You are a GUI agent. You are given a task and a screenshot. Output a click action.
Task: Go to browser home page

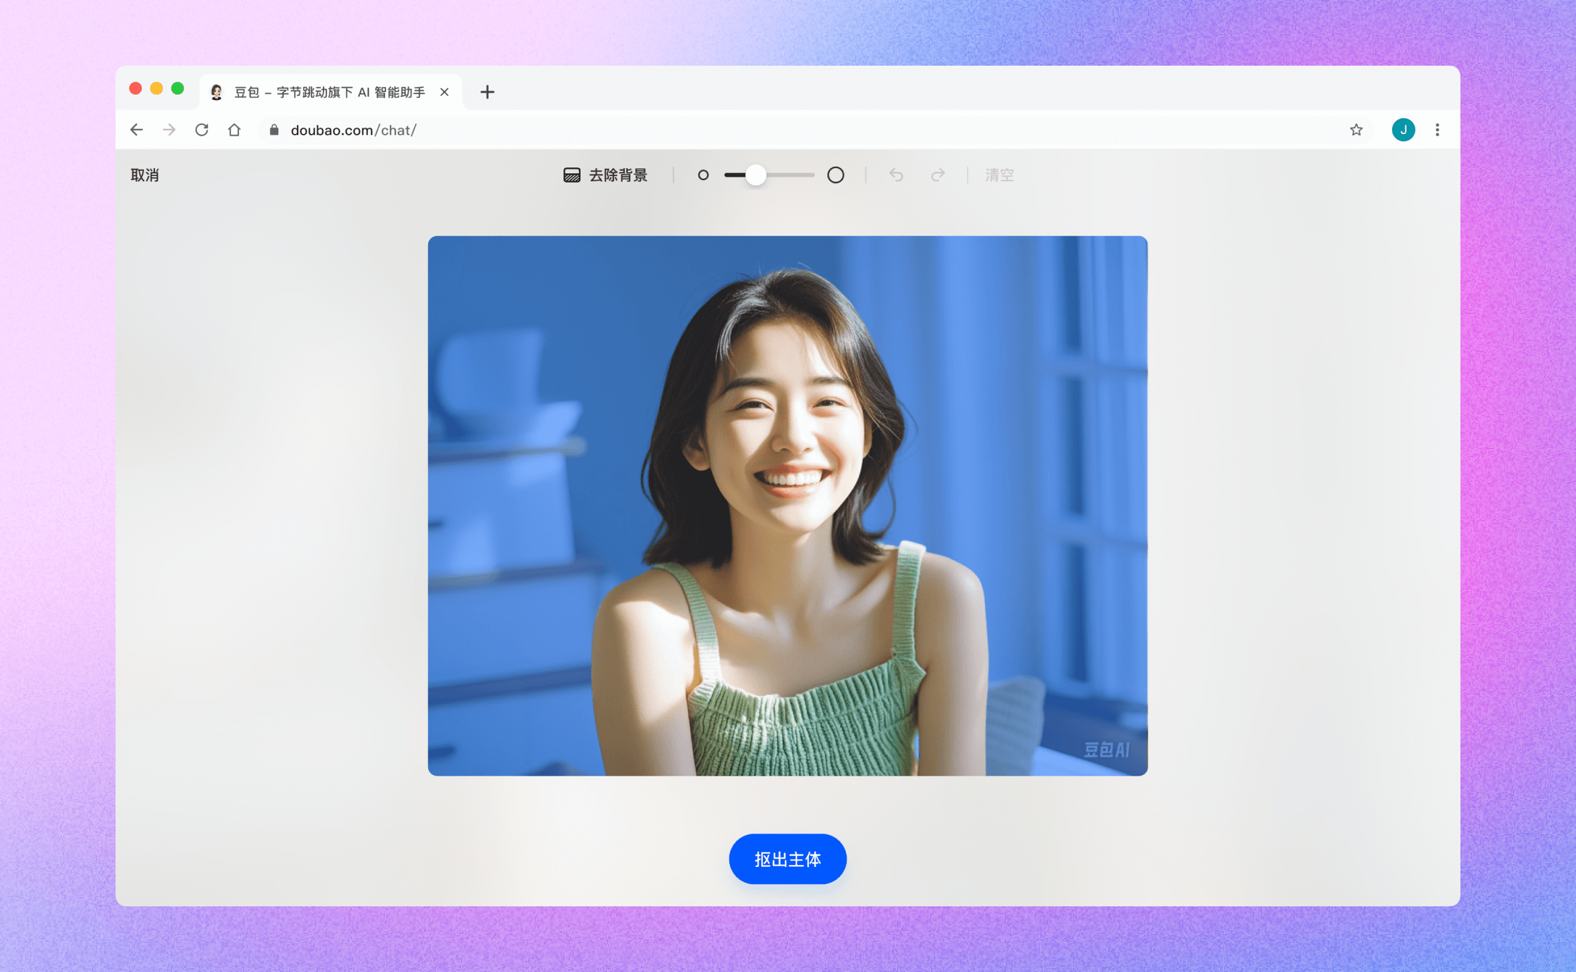click(x=234, y=130)
